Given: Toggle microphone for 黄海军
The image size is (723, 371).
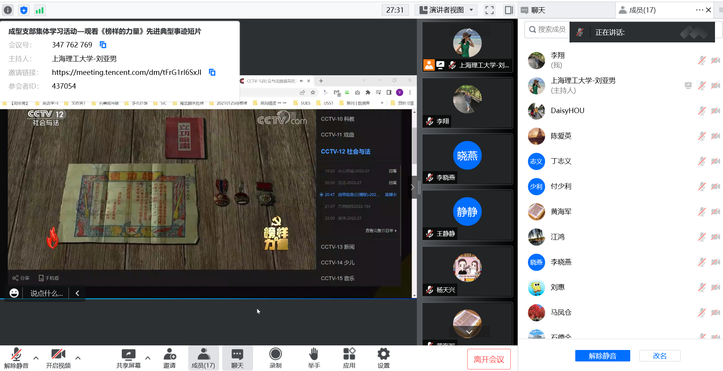Looking at the screenshot, I should [x=702, y=212].
